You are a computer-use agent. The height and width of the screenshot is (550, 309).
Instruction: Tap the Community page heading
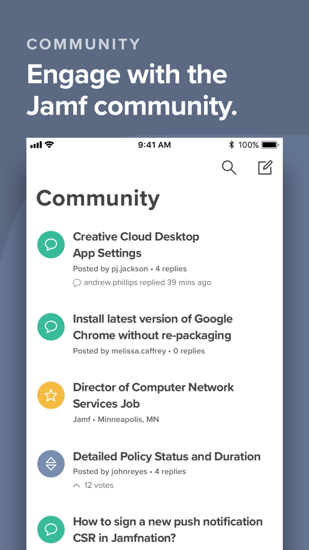click(x=98, y=198)
